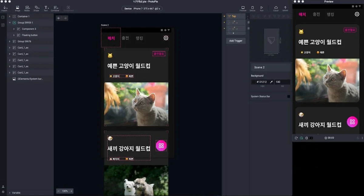Open the components panel icon in left sidebar
This screenshot has height=196, width=364.
(x=3, y=25)
